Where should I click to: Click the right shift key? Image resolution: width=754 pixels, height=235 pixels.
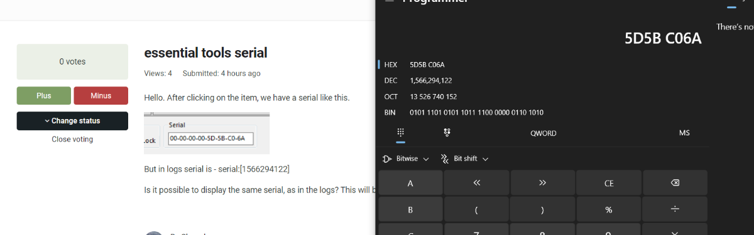pyautogui.click(x=542, y=183)
